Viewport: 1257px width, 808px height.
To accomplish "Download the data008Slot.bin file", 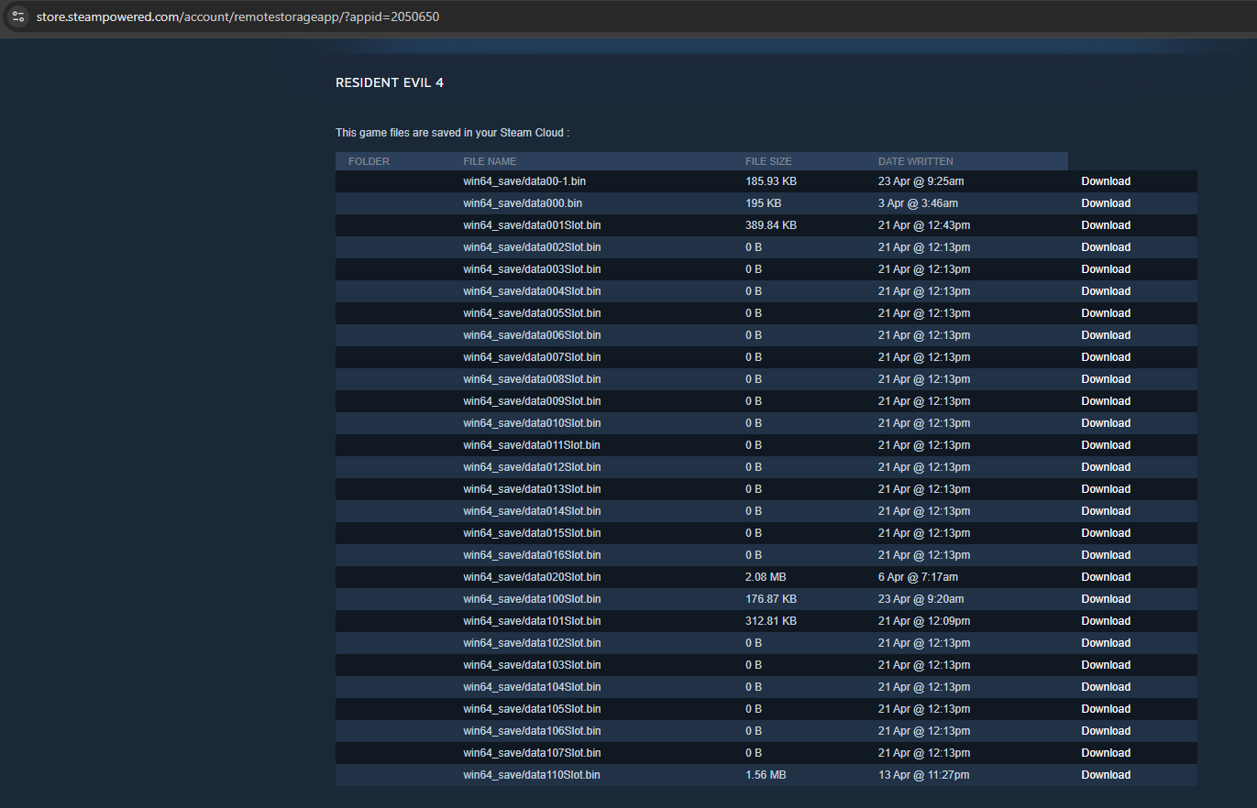I will (x=1106, y=379).
